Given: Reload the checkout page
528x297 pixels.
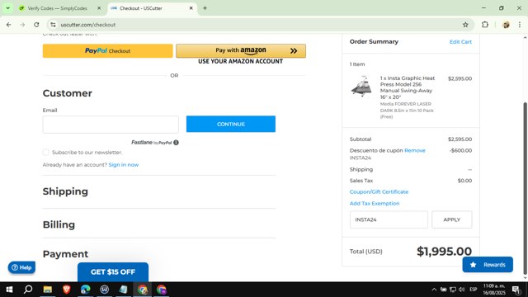Looking at the screenshot, I should point(36,25).
